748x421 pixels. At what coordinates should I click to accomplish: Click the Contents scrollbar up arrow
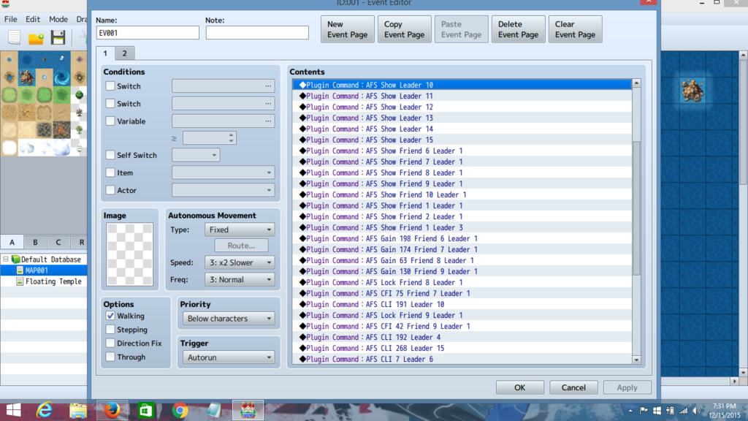click(636, 83)
